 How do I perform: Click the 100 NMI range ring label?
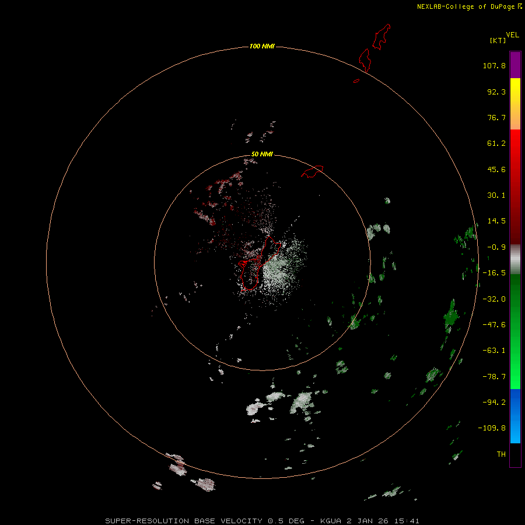(x=262, y=46)
